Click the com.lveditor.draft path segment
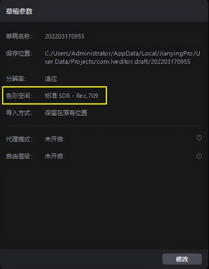The width and height of the screenshot is (209, 269). tap(123, 62)
